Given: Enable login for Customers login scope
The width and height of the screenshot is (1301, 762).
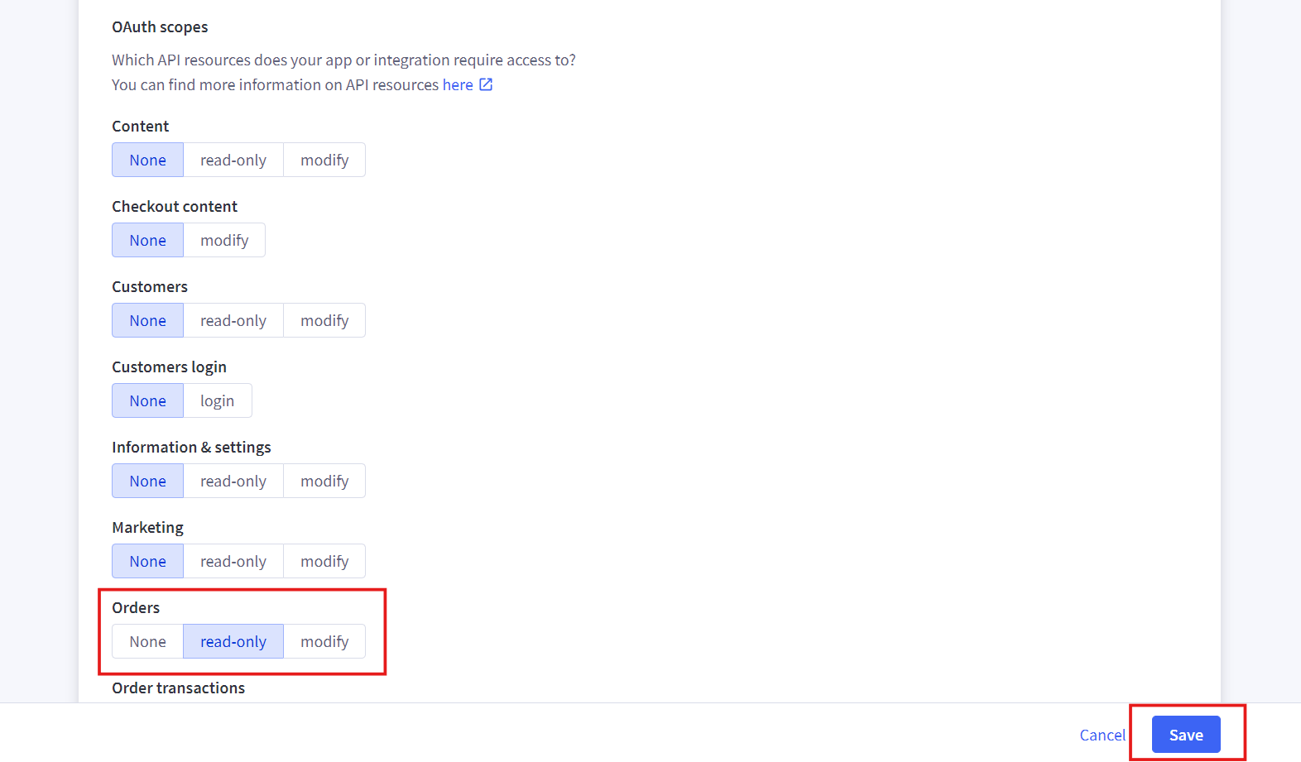Looking at the screenshot, I should pyautogui.click(x=217, y=400).
